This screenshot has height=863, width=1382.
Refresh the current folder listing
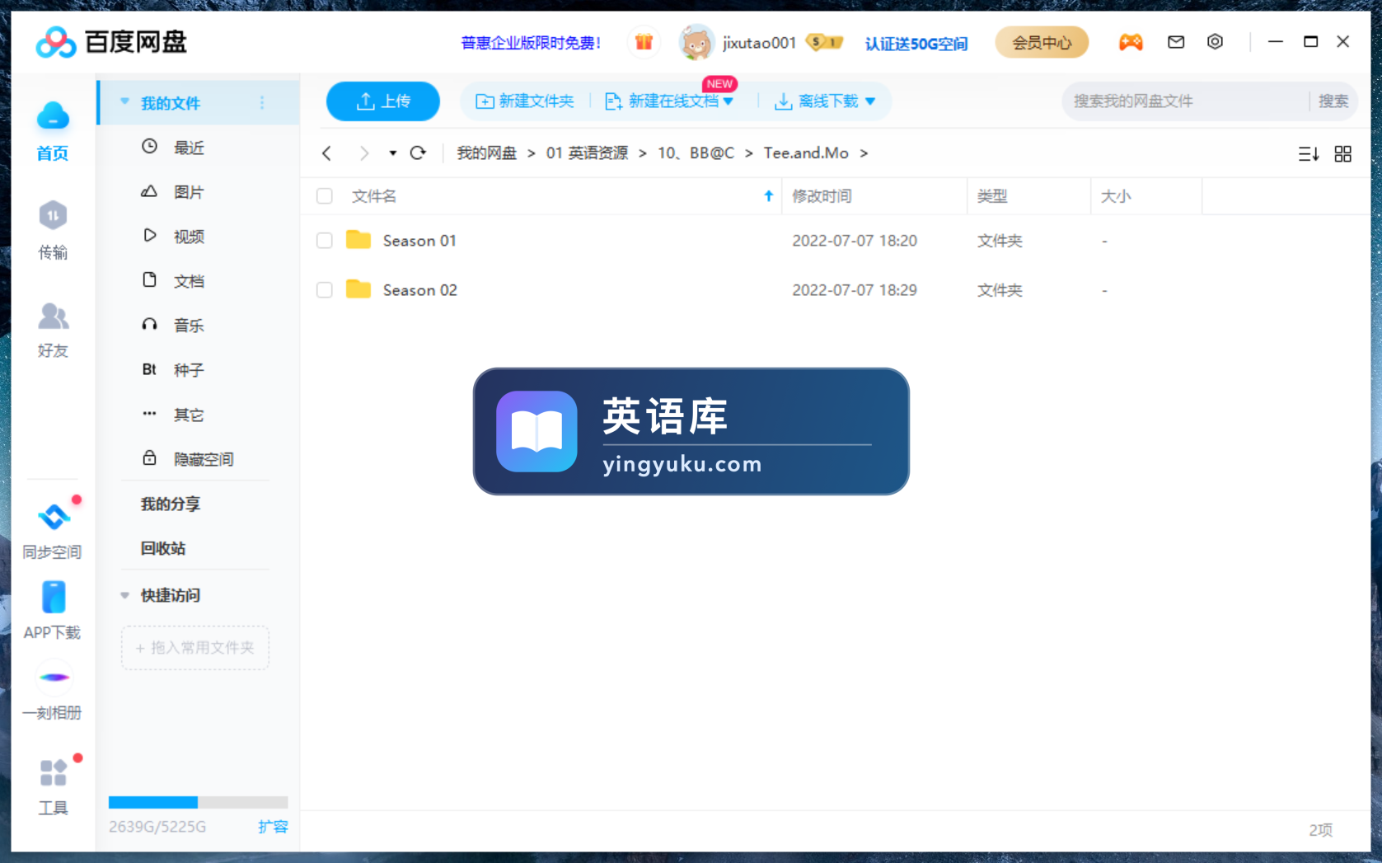coord(418,153)
